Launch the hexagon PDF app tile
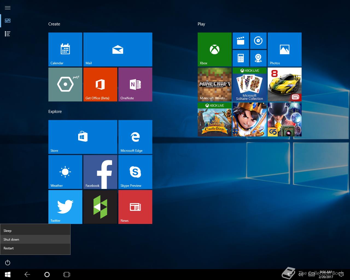The height and width of the screenshot is (280, 350). [x=65, y=84]
